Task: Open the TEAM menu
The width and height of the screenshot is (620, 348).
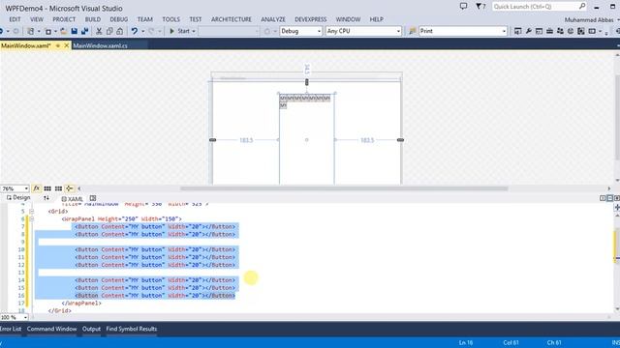Action: click(x=144, y=19)
